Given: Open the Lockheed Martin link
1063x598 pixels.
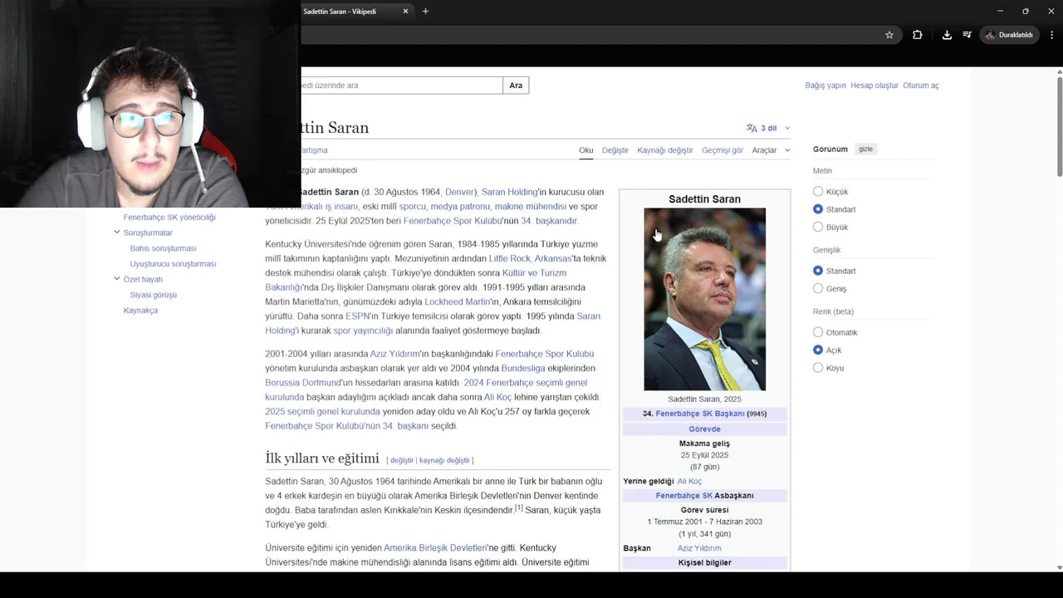Looking at the screenshot, I should (457, 301).
